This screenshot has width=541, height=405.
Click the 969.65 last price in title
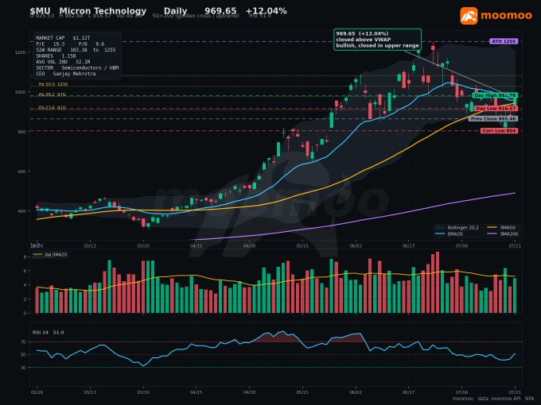tap(220, 11)
